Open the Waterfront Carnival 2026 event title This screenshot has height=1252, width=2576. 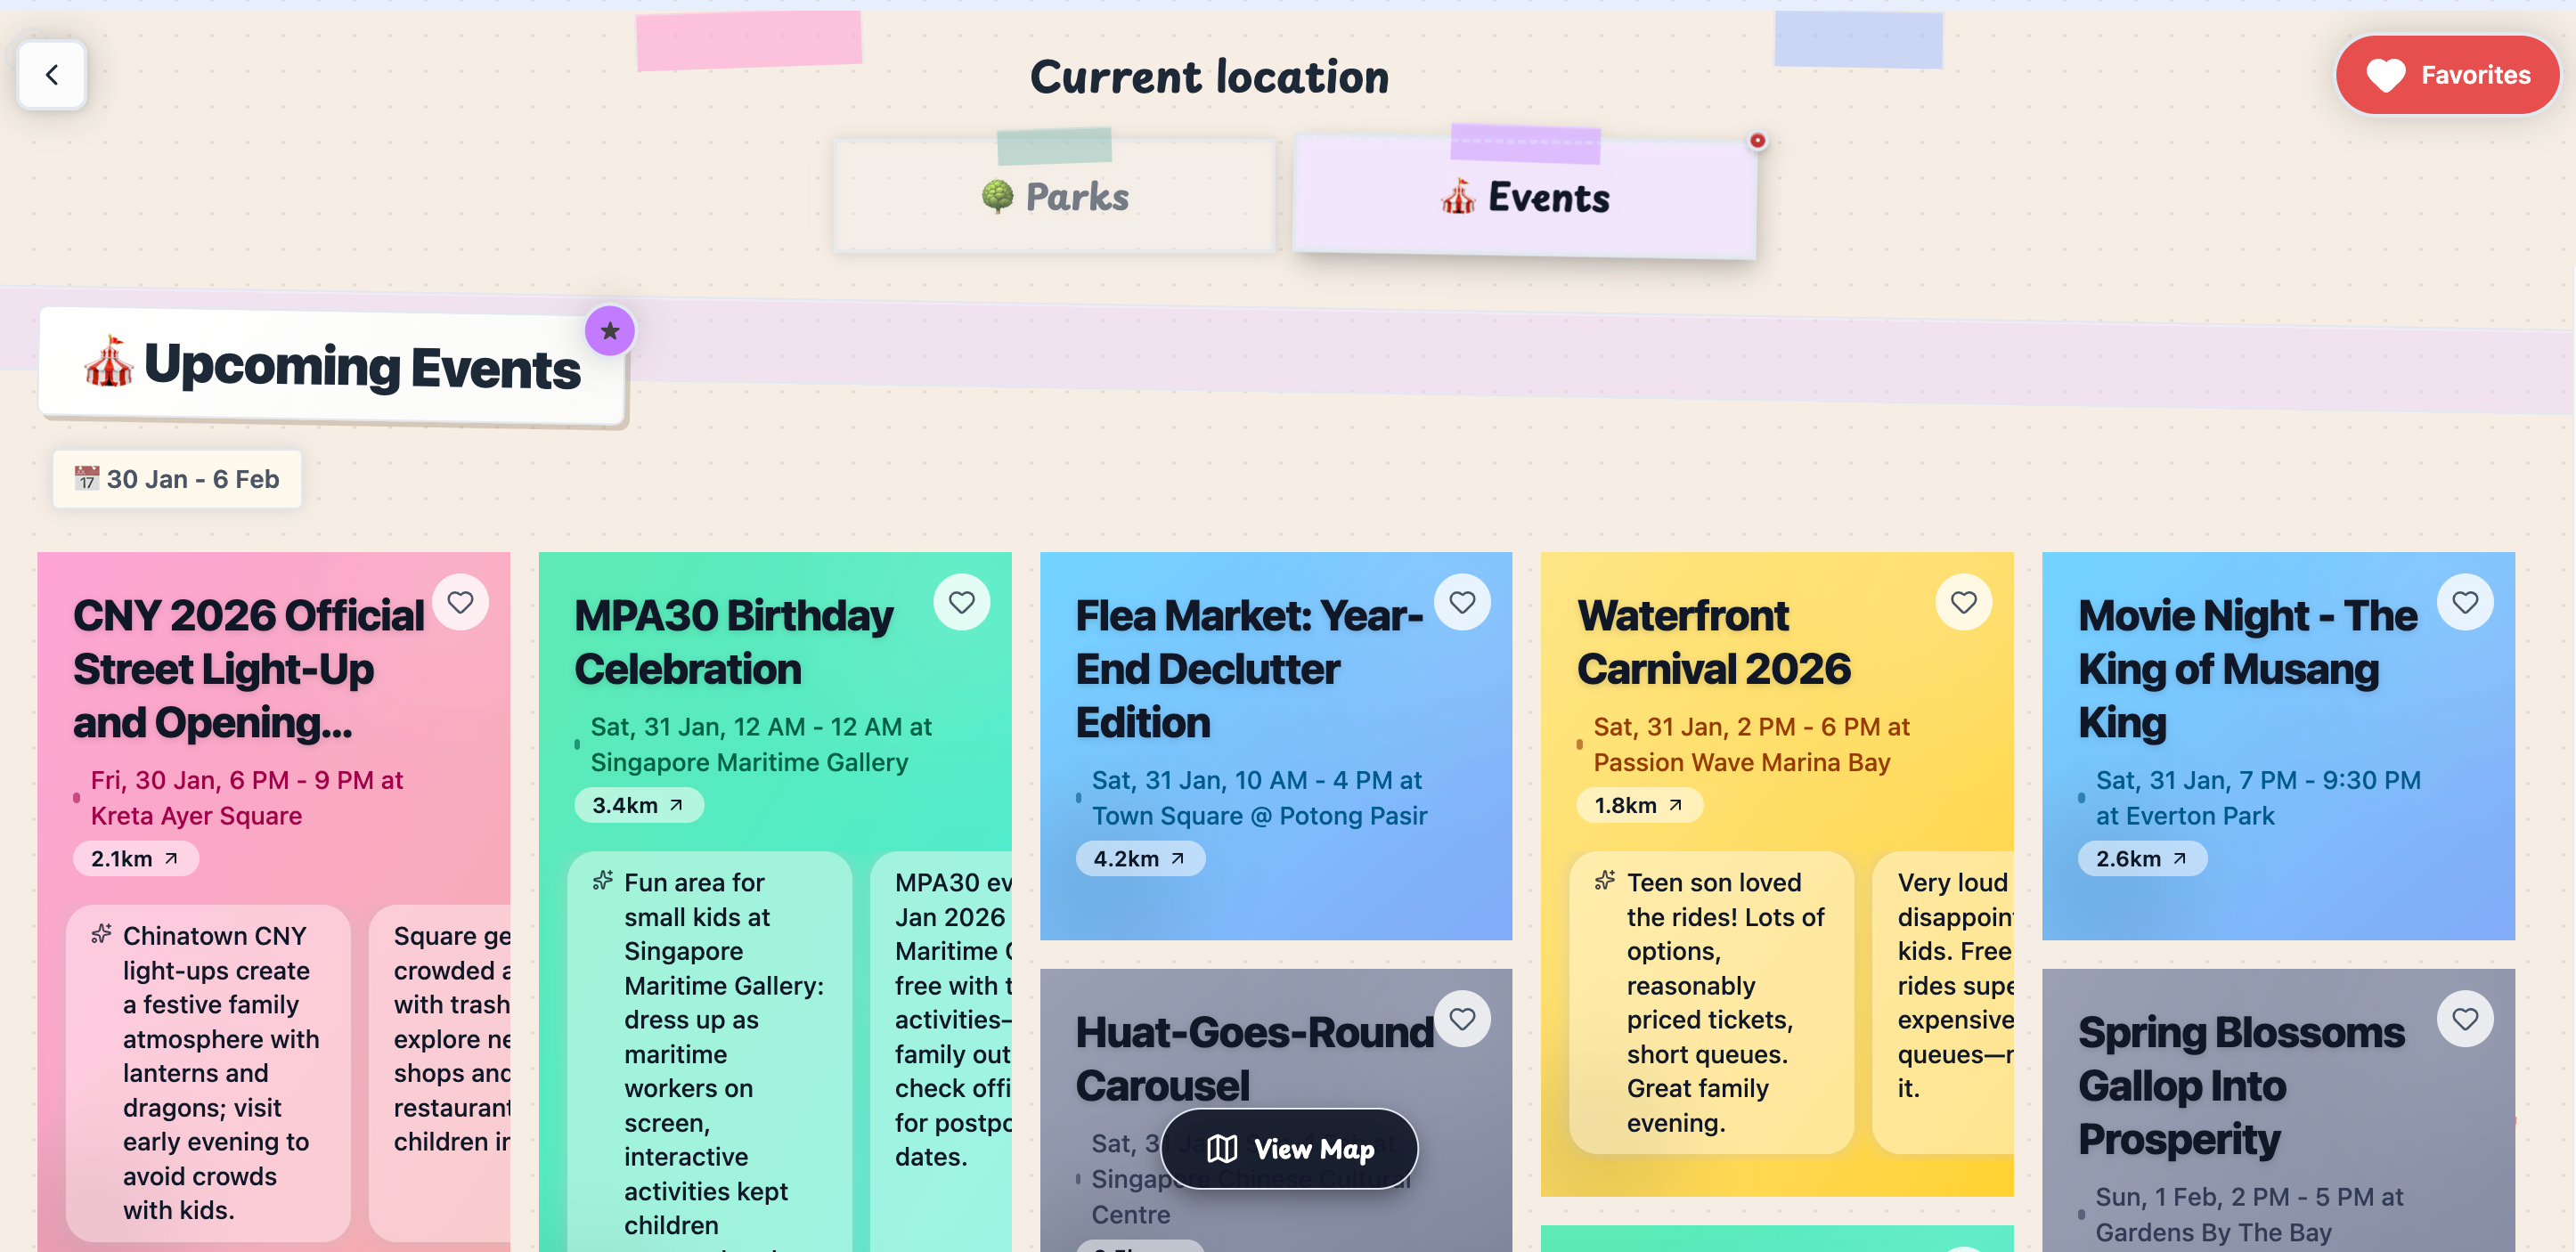tap(1714, 642)
